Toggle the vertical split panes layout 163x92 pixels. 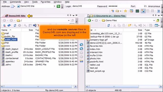[148, 11]
